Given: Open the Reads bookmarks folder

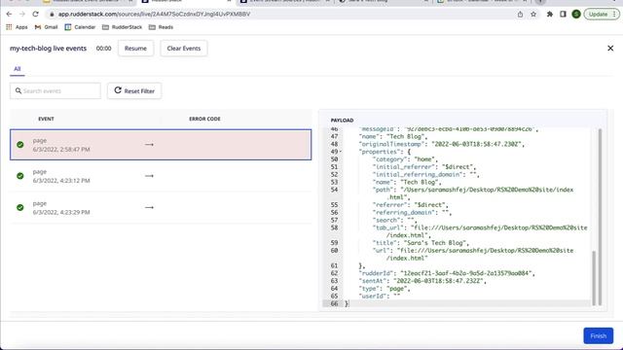Looking at the screenshot, I should (161, 27).
